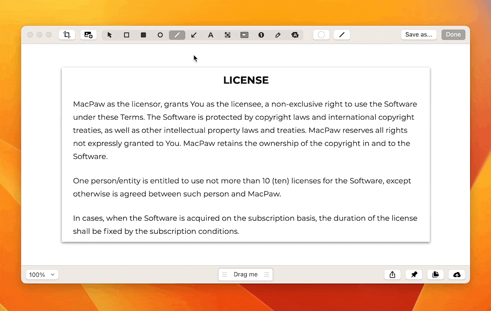Screen dimensions: 491x311
Task: Choose the pencil freehand tool
Action: coord(278,35)
